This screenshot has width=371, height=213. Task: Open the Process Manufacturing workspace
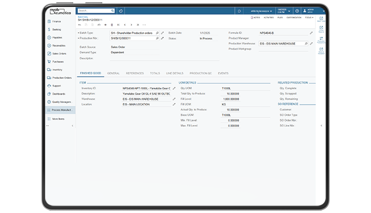point(60,110)
